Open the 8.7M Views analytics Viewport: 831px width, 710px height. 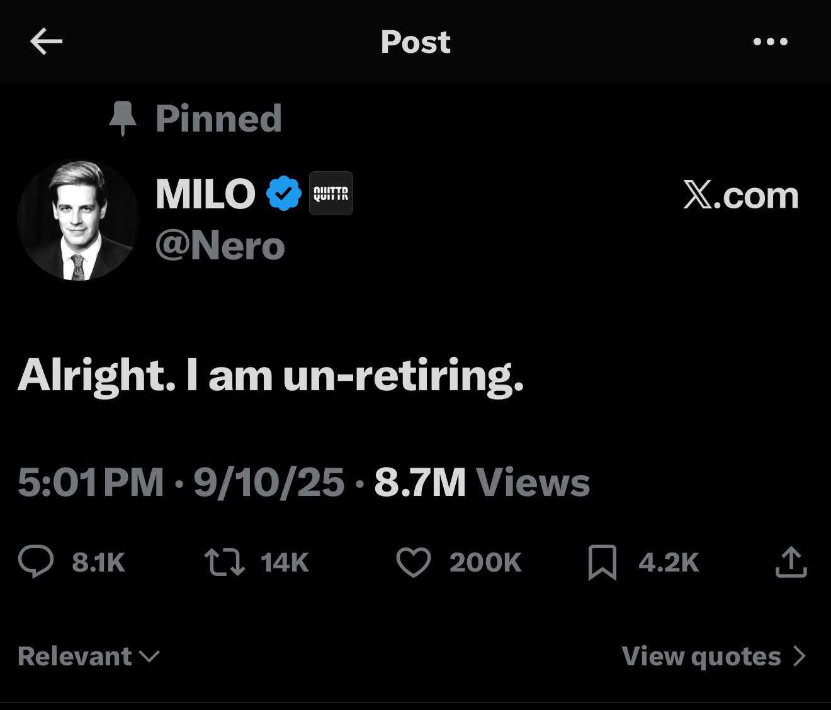[482, 483]
